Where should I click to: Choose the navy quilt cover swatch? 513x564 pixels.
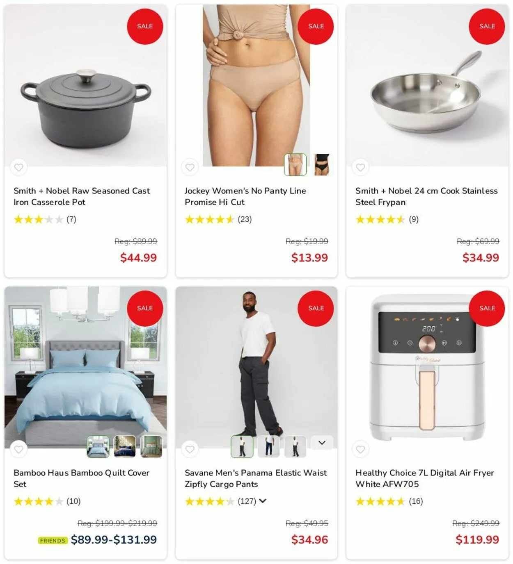point(125,447)
